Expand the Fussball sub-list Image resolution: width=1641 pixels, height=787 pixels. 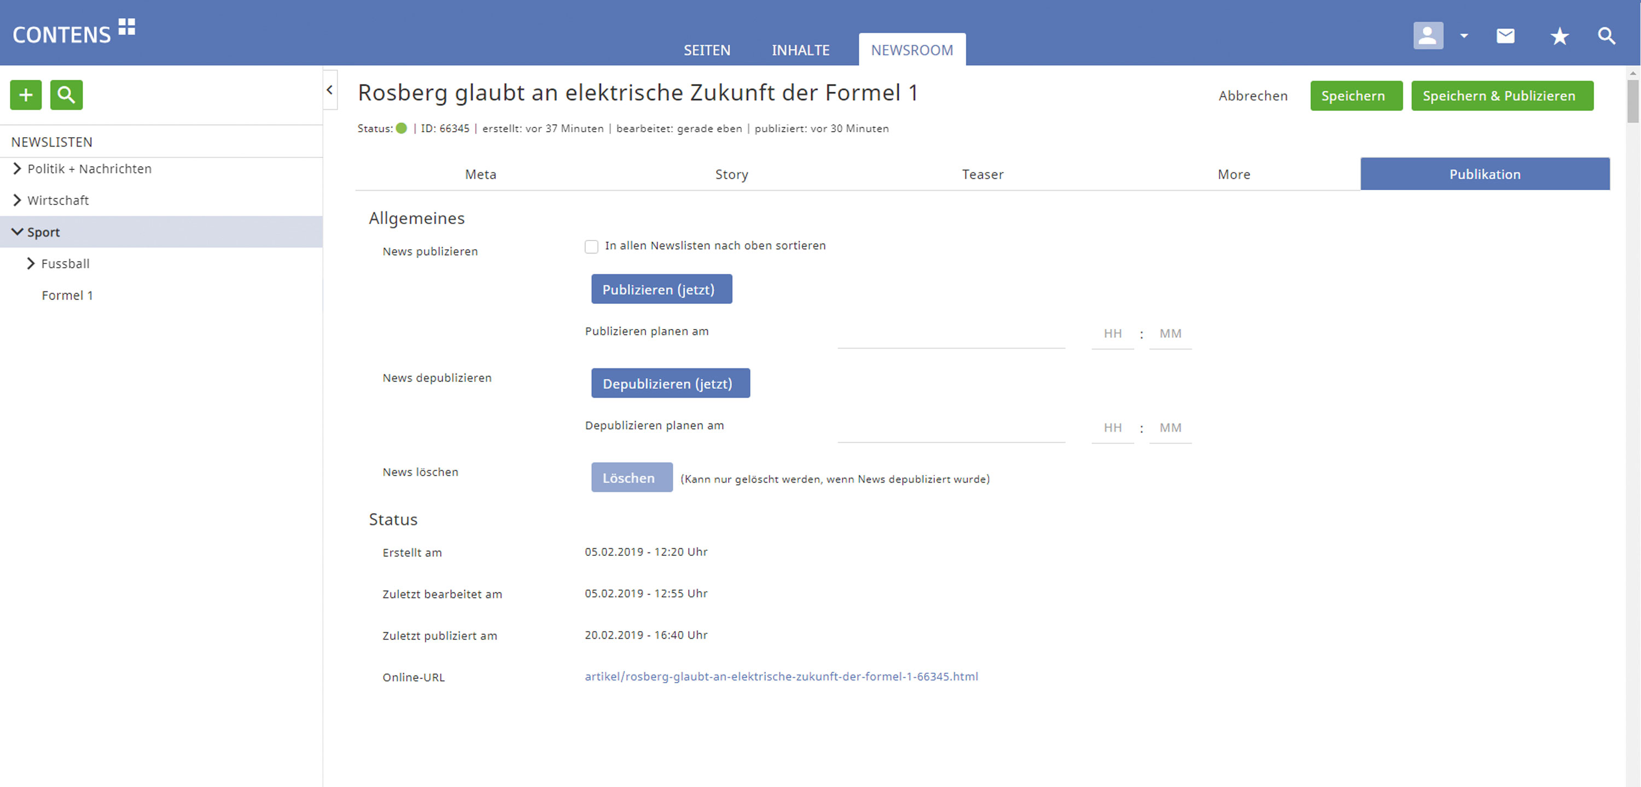click(31, 263)
